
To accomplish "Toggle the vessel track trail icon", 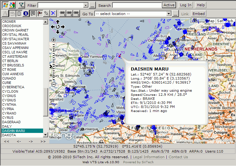I will click(12, 13).
